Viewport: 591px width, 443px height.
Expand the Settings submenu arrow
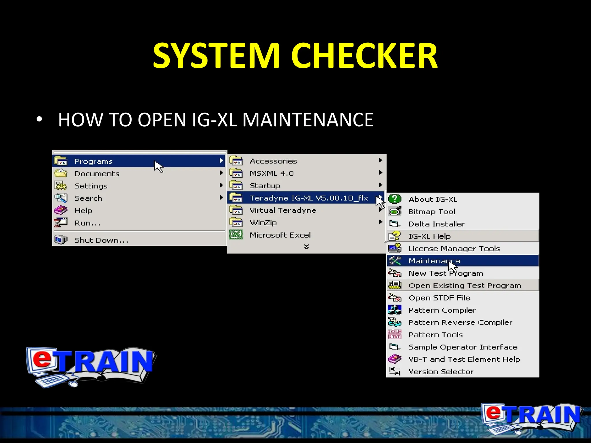point(221,185)
